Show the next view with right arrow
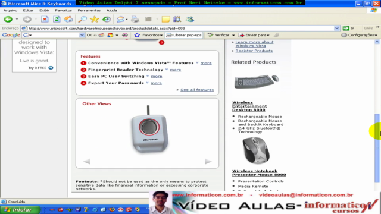Screen dimensions: 381x214 pyautogui.click(x=208, y=161)
